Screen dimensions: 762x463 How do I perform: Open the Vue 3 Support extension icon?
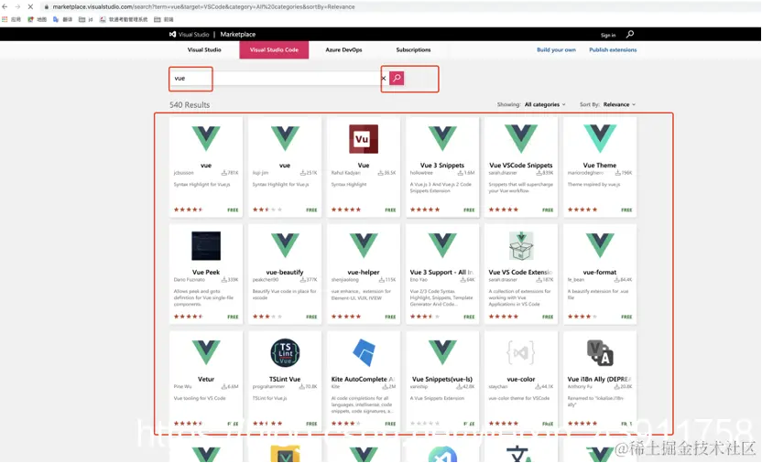pyautogui.click(x=442, y=245)
